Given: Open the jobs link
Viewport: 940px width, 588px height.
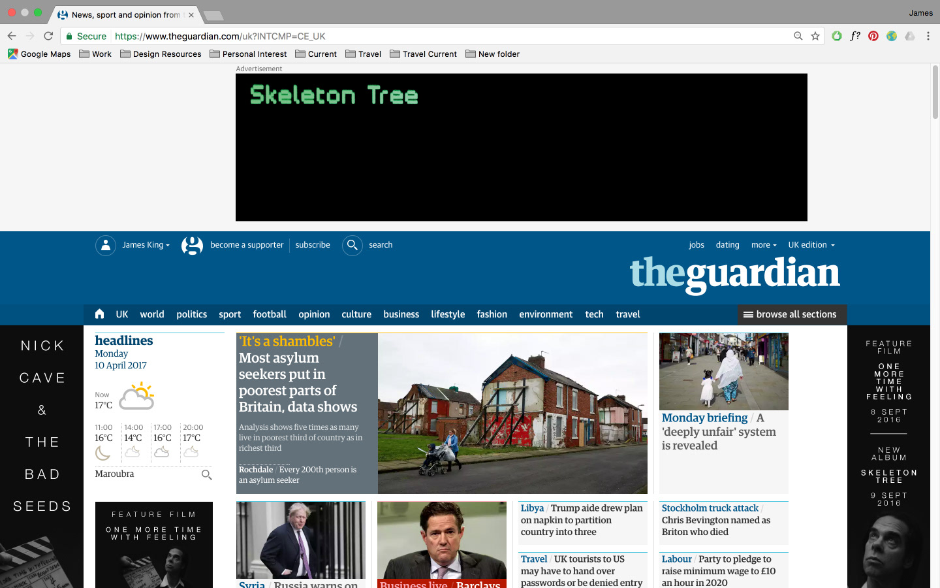Looking at the screenshot, I should tap(697, 245).
